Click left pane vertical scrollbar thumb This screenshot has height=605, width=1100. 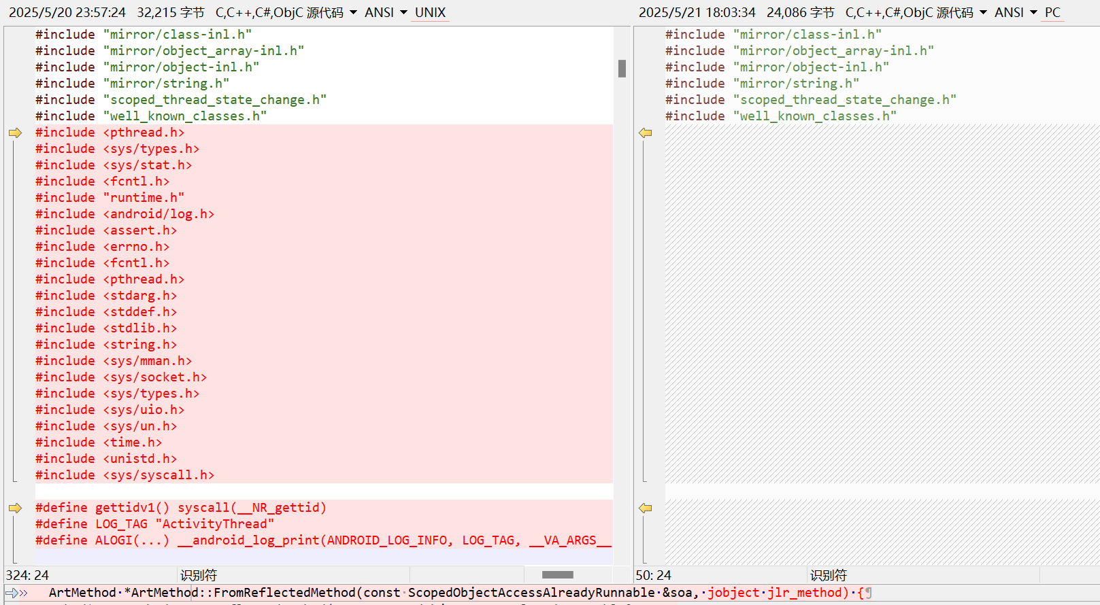click(x=622, y=69)
